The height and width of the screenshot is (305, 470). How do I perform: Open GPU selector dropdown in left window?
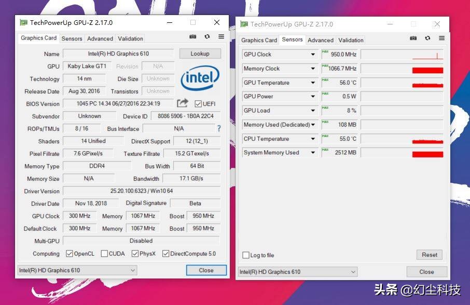coord(77,271)
